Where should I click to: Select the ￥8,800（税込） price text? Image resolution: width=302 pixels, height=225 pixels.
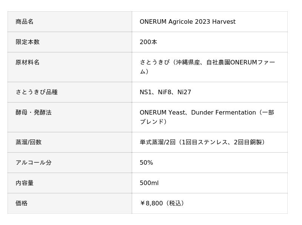163,204
